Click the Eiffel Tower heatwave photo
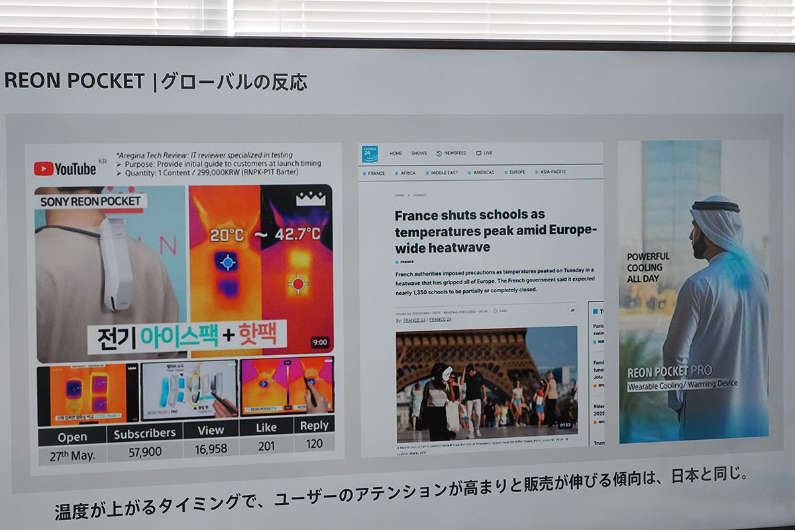This screenshot has width=795, height=530. pyautogui.click(x=486, y=384)
